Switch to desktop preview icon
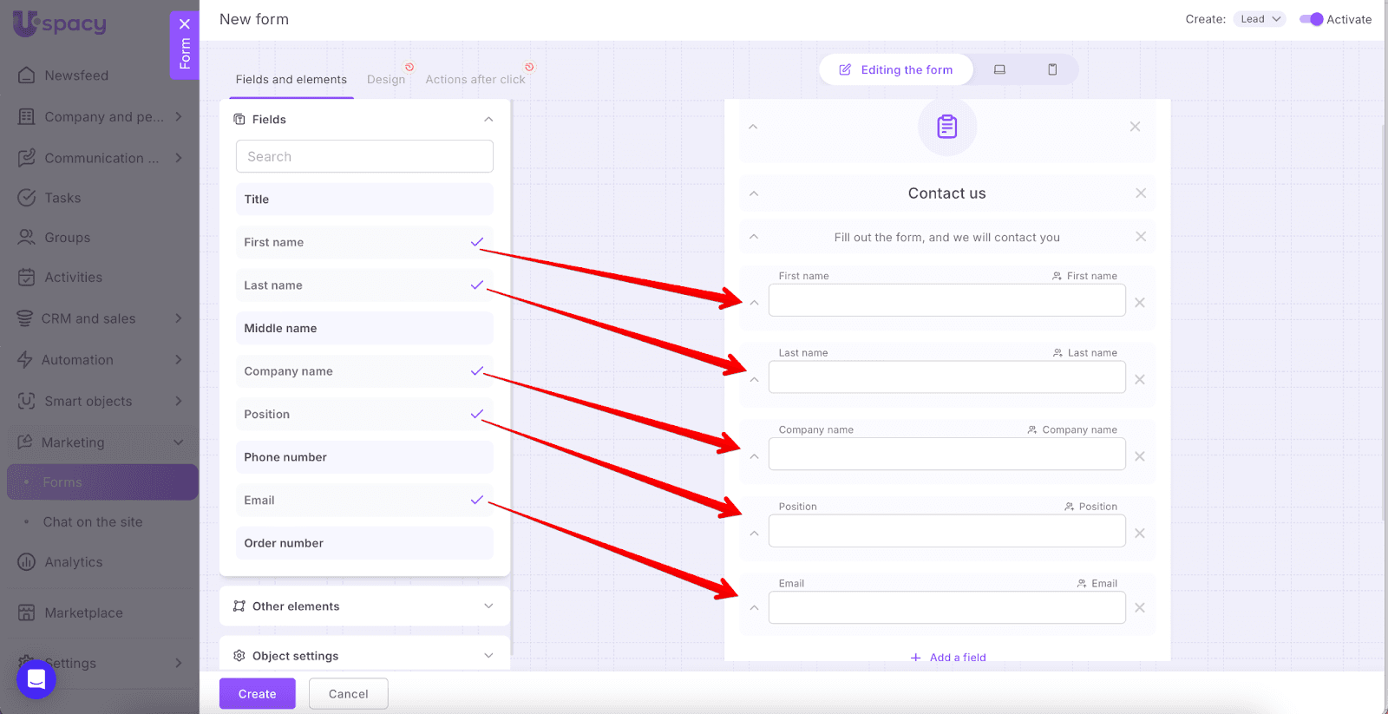Image resolution: width=1388 pixels, height=714 pixels. click(x=999, y=69)
